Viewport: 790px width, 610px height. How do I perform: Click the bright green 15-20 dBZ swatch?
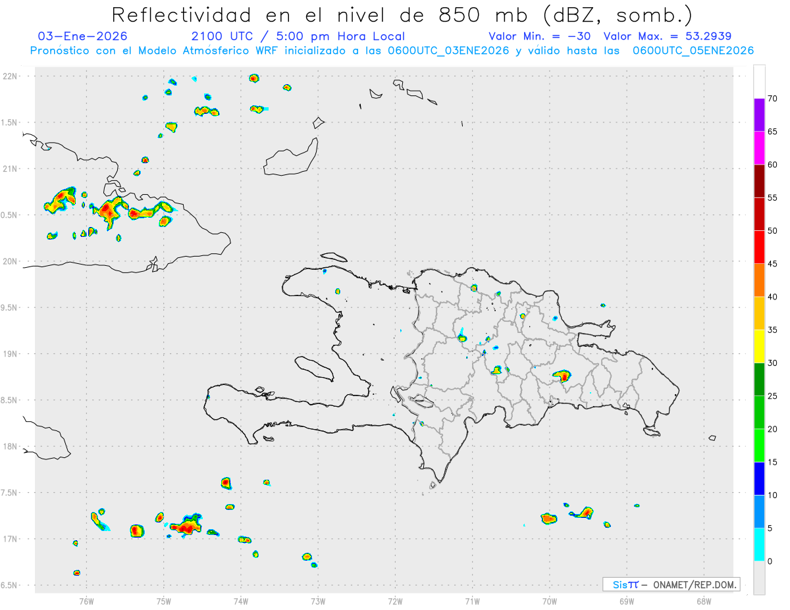759,445
